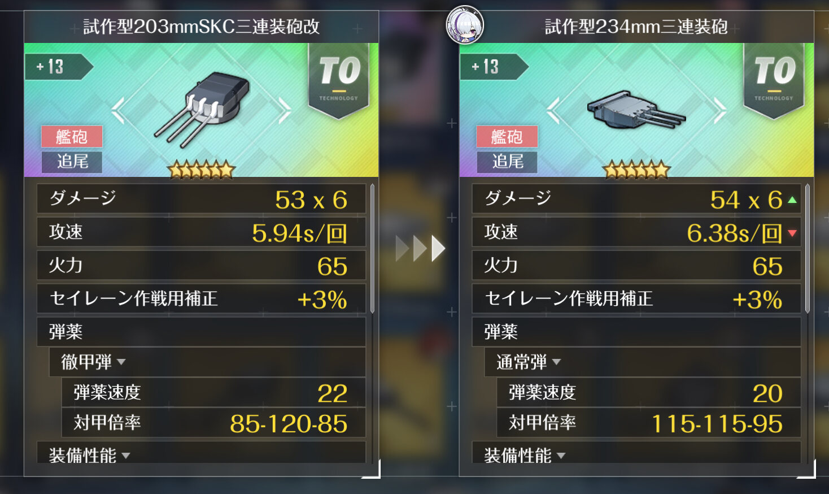Expand the 通常弾 ammo dropdown
Screen dimensions: 829x494
(529, 362)
